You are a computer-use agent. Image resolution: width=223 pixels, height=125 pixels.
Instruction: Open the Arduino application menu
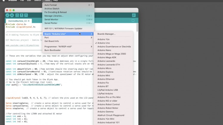(x=13, y=1)
